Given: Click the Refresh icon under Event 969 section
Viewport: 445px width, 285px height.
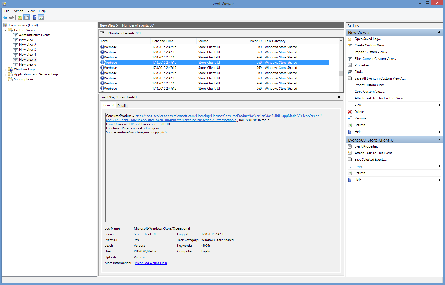Looking at the screenshot, I should [350, 173].
